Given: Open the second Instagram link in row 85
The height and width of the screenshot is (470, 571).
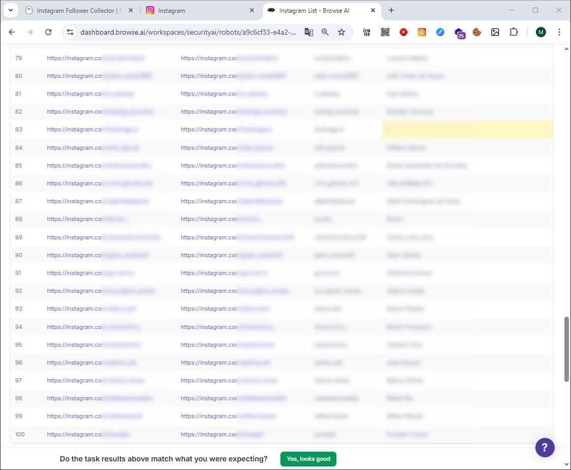Looking at the screenshot, I should coord(233,165).
